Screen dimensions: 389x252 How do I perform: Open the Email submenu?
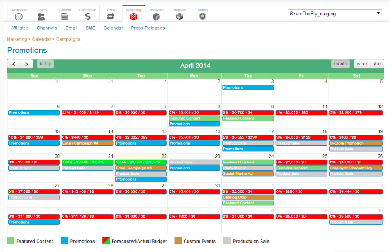71,28
